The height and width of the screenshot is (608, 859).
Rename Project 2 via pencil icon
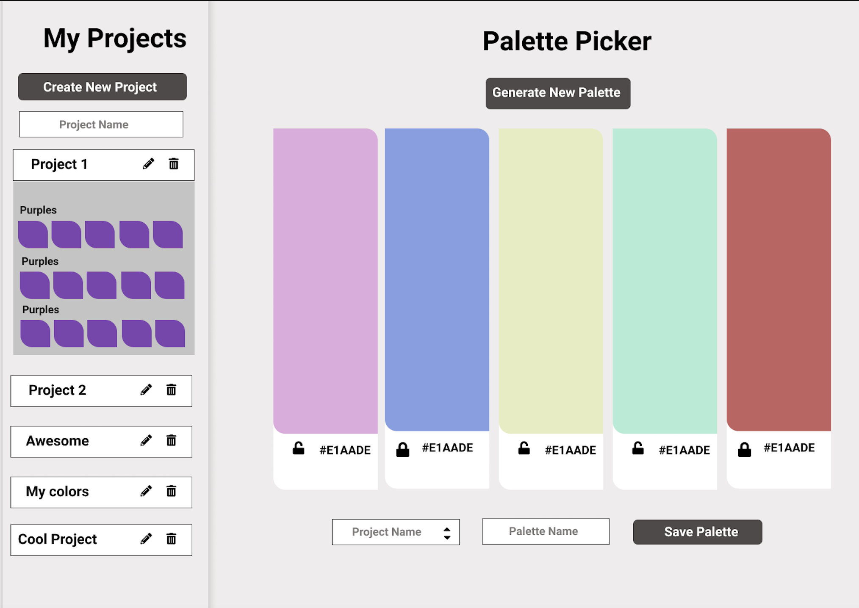pyautogui.click(x=146, y=390)
